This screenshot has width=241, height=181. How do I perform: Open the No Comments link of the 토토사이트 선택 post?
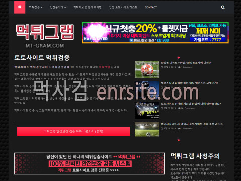click(x=188, y=108)
